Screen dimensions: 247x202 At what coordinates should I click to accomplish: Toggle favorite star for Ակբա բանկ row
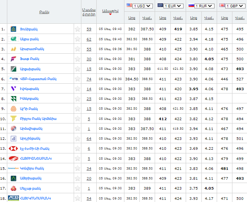click(x=77, y=39)
